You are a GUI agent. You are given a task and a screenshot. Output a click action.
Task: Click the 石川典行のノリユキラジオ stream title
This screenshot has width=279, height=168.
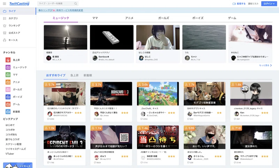64,108
